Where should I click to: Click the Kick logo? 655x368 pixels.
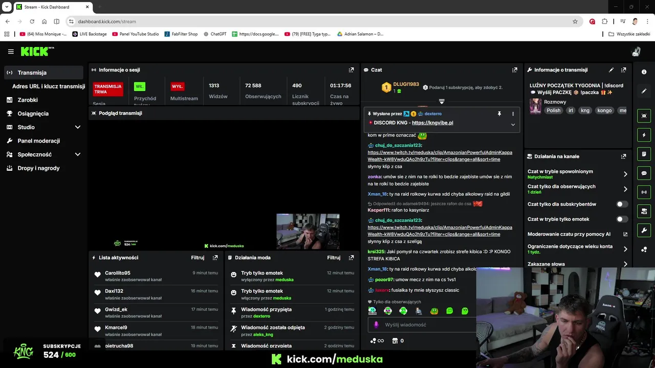[37, 51]
